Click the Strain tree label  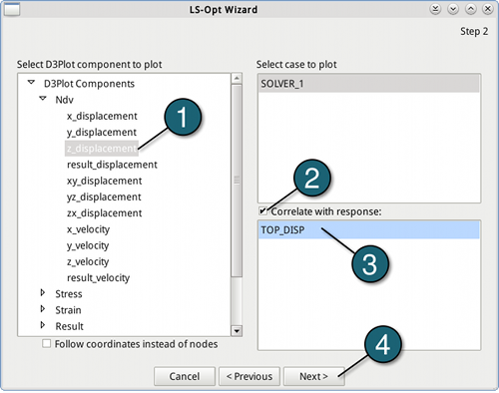68,310
